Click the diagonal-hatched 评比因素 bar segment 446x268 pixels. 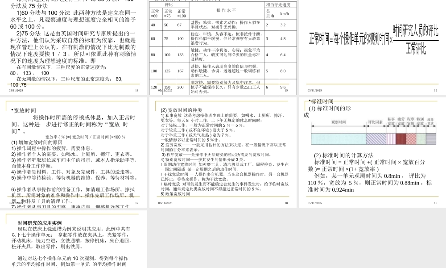point(376,139)
